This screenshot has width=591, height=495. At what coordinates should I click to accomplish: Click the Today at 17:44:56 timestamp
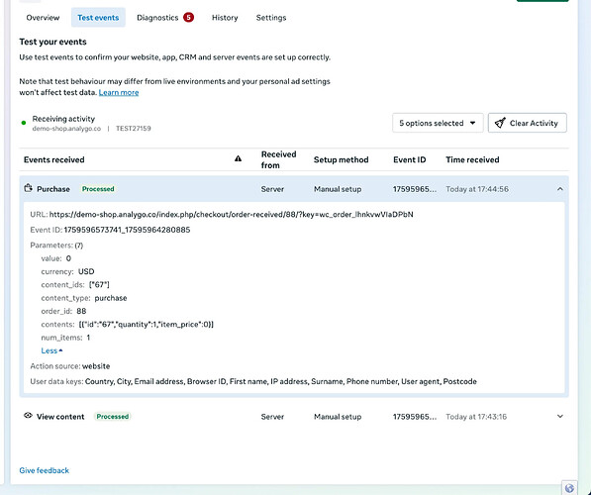pos(477,189)
